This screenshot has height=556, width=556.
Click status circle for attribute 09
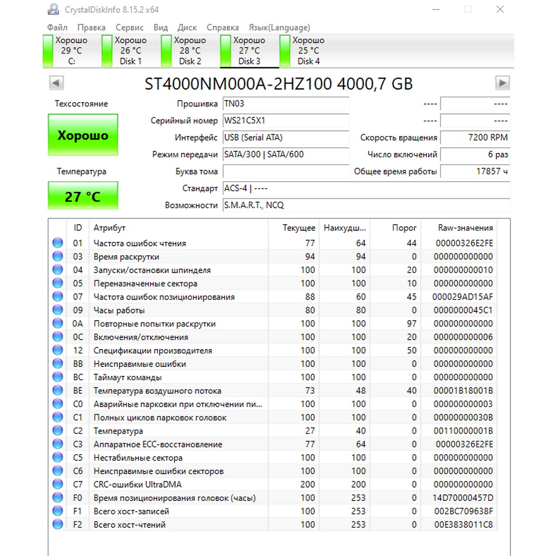(x=57, y=310)
